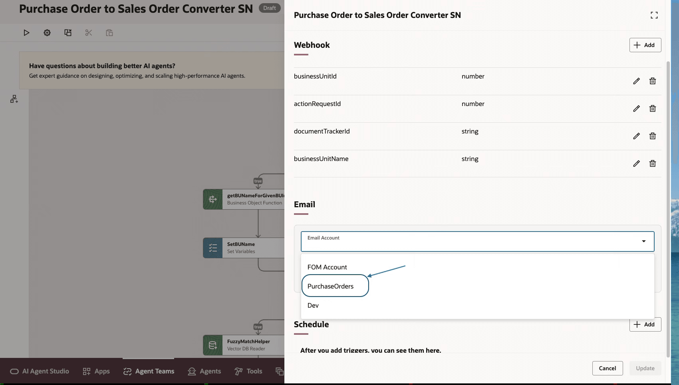The width and height of the screenshot is (679, 385).
Task: Focus the Email Account input field
Action: pyautogui.click(x=477, y=242)
